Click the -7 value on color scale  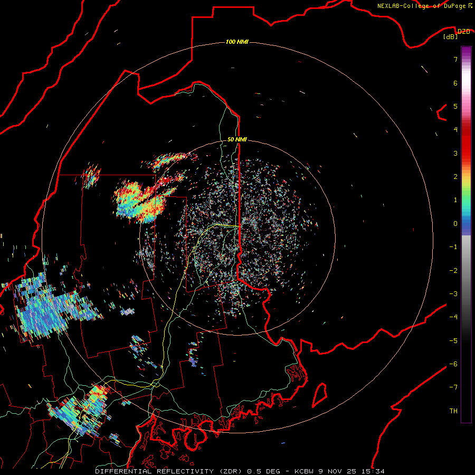click(x=453, y=387)
